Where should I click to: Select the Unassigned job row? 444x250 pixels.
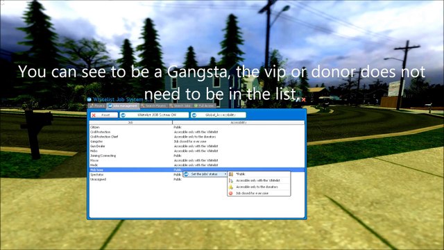click(x=197, y=179)
